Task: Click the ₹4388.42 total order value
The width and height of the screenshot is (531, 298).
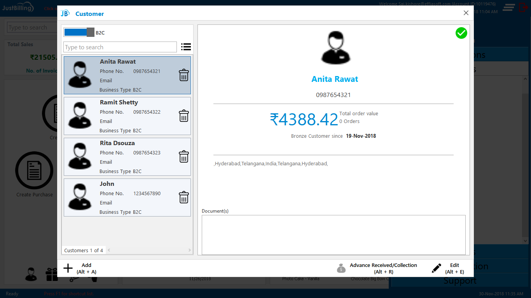Action: (x=304, y=120)
